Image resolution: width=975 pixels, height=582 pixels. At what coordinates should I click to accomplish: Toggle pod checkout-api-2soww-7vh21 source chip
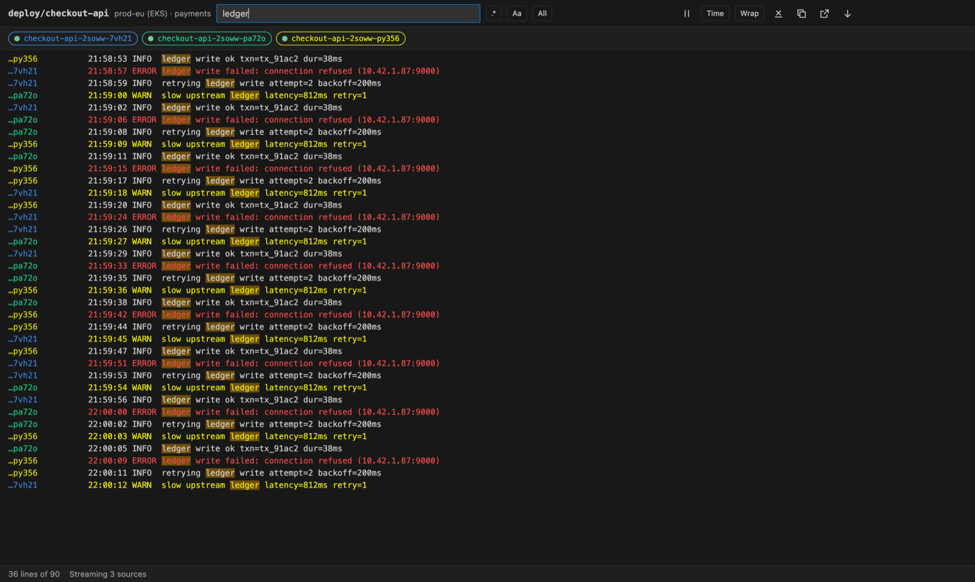[73, 38]
